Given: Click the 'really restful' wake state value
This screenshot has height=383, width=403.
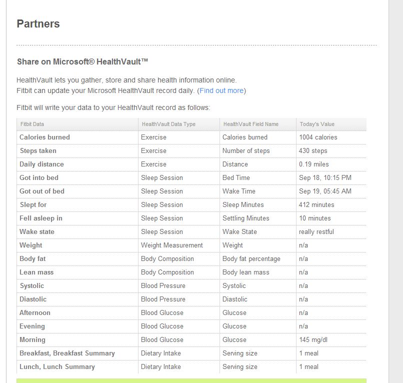Looking at the screenshot, I should (x=316, y=231).
